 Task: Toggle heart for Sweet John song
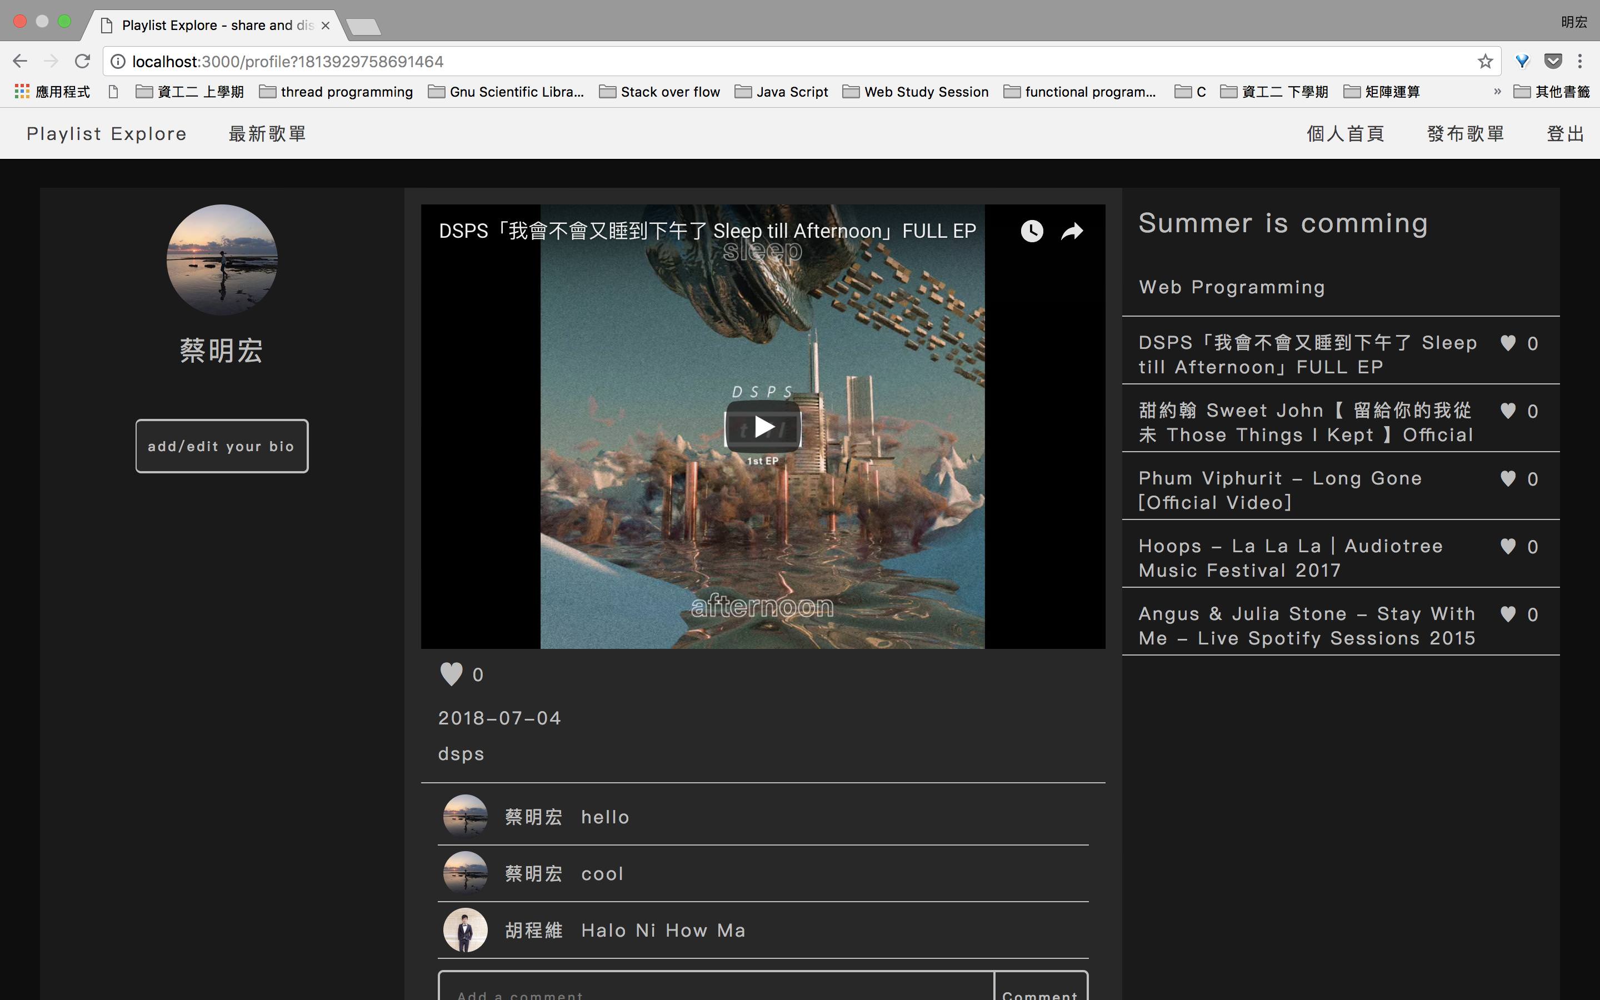(x=1508, y=411)
